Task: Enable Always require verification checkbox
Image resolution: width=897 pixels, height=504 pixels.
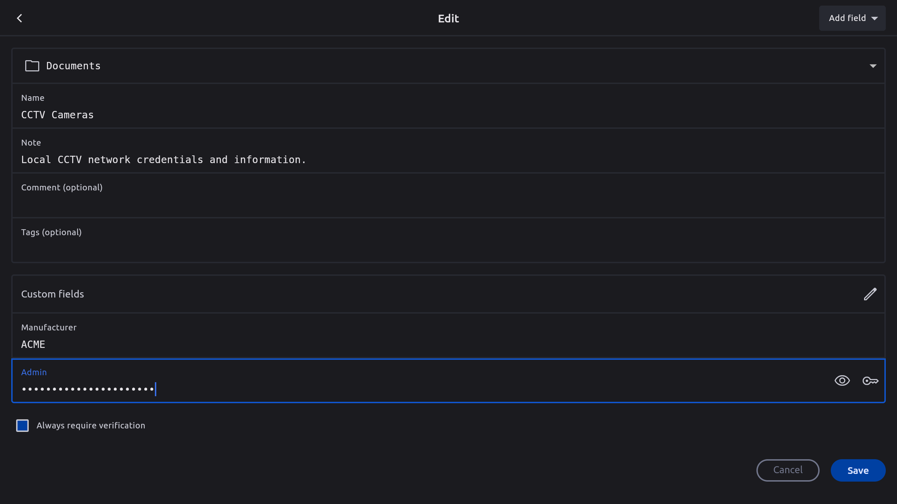Action: 22,426
